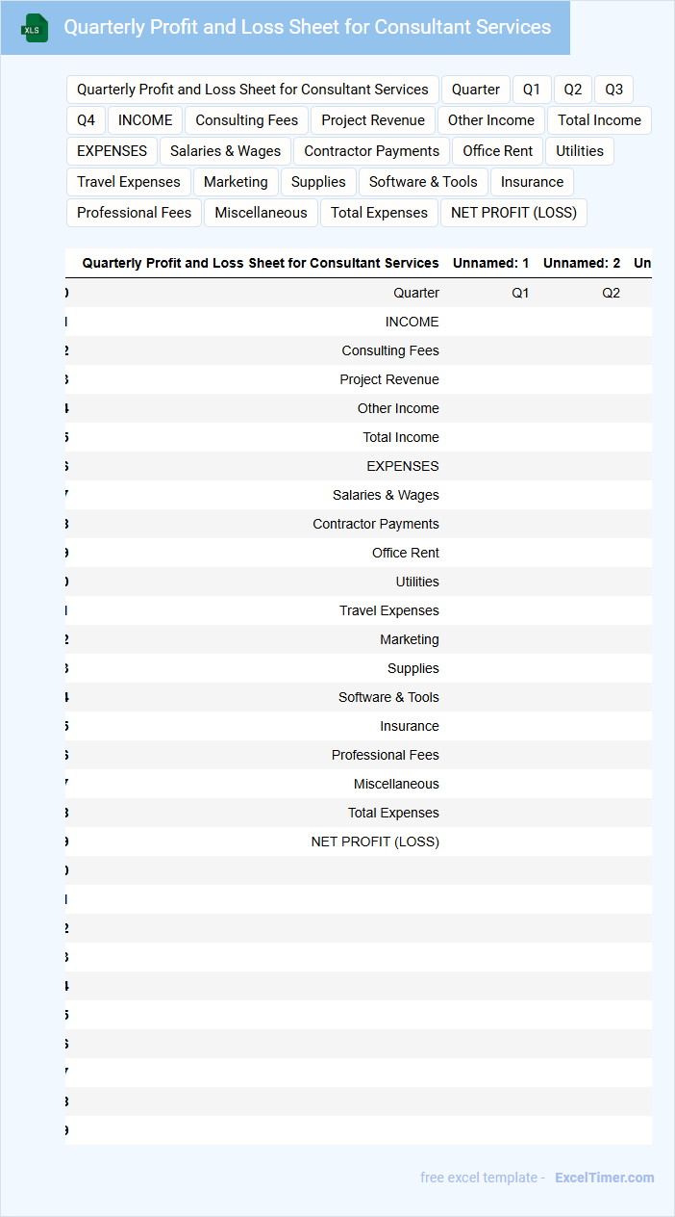Click the Contractor Payments tag
Viewport: 675px width, 1217px height.
pos(371,151)
